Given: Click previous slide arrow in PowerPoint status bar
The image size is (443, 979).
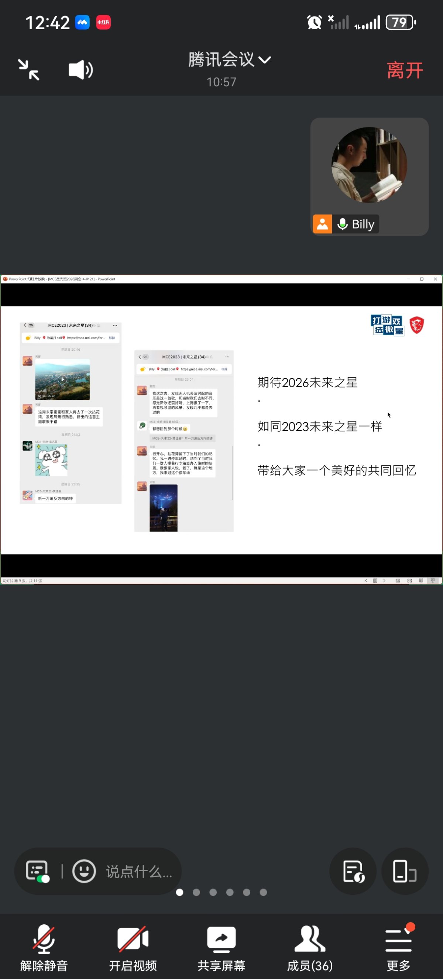Looking at the screenshot, I should click(x=366, y=580).
